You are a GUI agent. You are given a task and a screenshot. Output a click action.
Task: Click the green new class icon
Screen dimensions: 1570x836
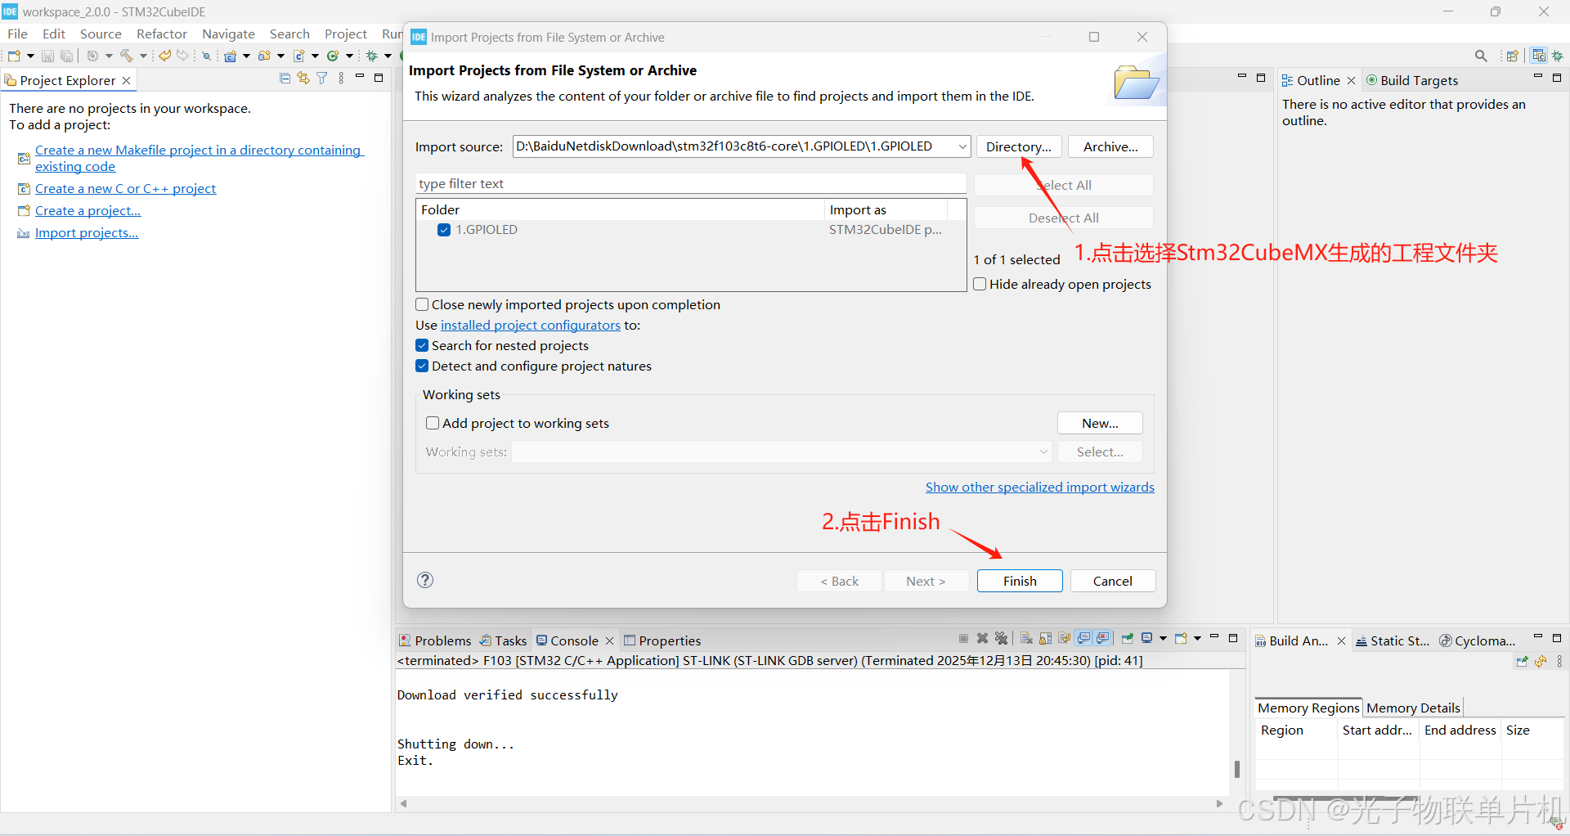[333, 56]
